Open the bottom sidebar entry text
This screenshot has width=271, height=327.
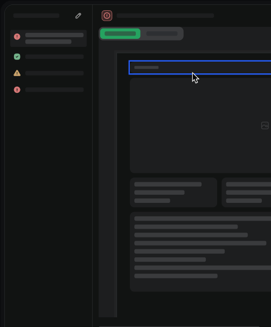coord(54,90)
